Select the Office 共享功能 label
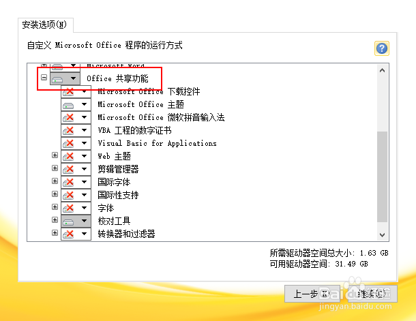 pyautogui.click(x=117, y=78)
